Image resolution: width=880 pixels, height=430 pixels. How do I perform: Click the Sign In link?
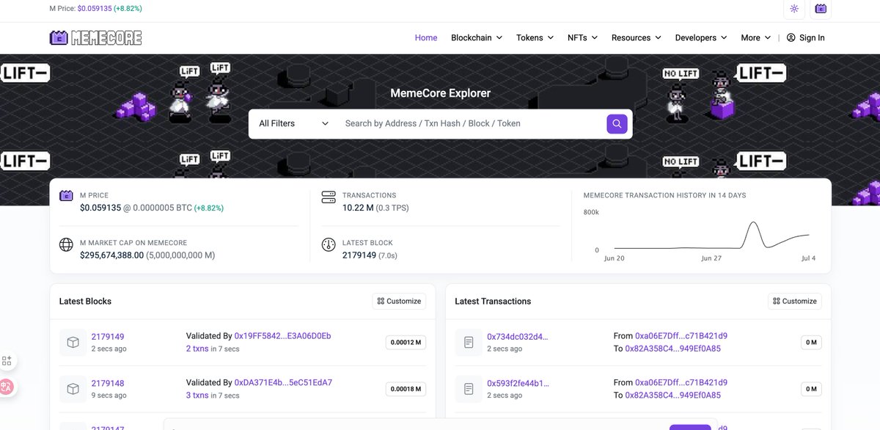point(812,37)
